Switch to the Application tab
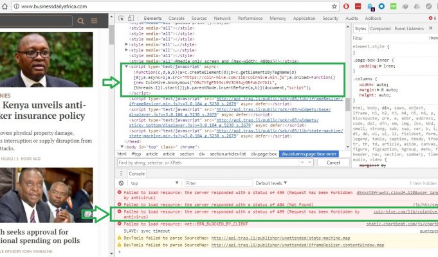 tap(304, 18)
